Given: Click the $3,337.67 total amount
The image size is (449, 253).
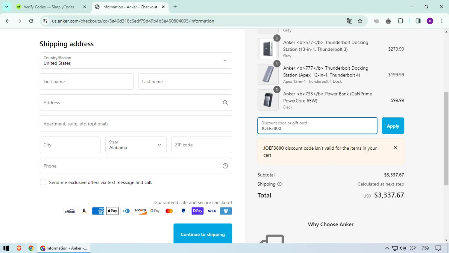Looking at the screenshot, I should tap(389, 195).
